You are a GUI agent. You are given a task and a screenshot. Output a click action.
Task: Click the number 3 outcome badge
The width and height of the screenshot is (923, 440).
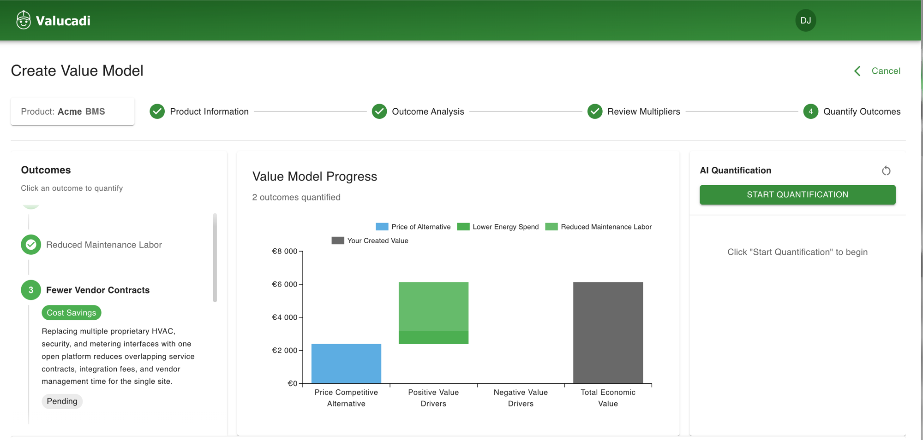(31, 290)
